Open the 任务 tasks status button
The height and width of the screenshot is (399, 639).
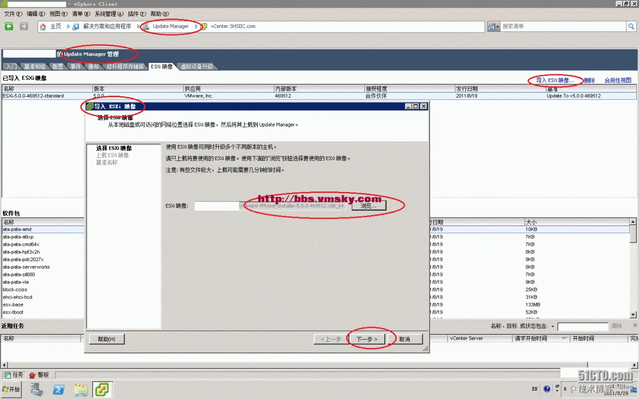[14, 375]
